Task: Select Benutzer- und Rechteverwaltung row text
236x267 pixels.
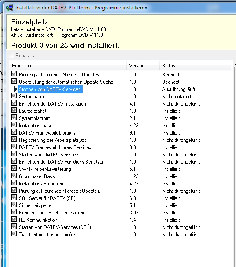Action: pos(52,213)
